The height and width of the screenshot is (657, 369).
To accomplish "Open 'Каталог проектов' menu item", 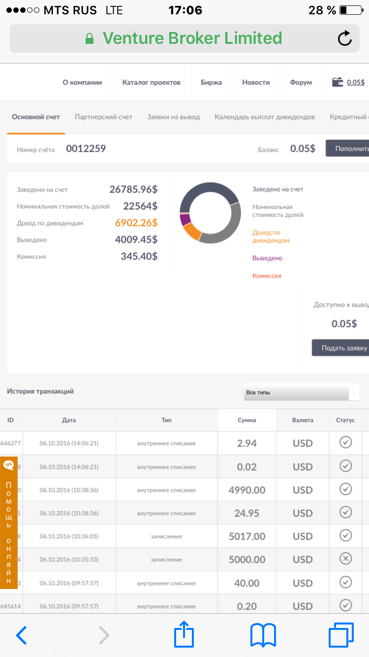I will tap(151, 82).
